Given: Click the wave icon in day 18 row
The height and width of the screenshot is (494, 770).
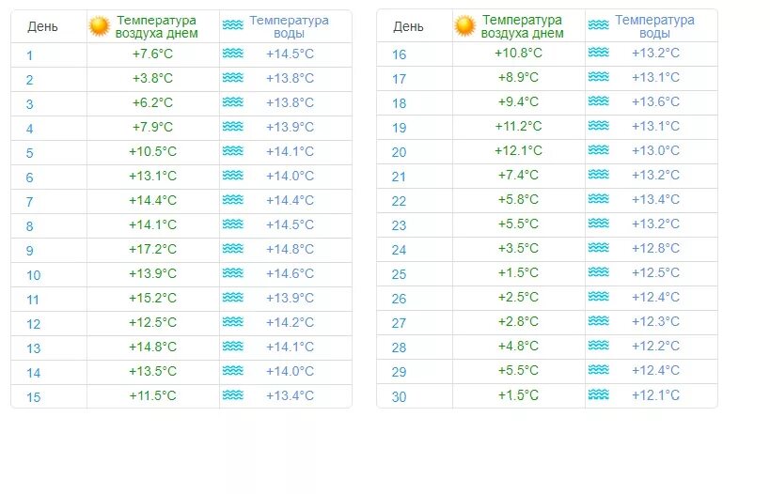Looking at the screenshot, I should point(599,101).
